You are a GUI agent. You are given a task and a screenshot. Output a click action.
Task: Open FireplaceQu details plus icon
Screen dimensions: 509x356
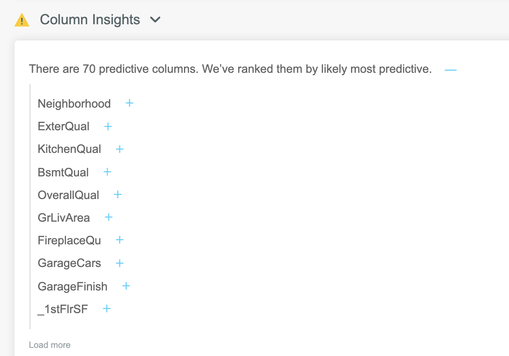(120, 240)
